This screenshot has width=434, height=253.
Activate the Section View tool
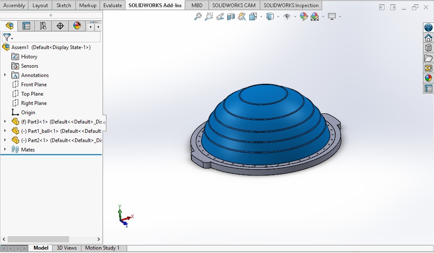coord(231,16)
